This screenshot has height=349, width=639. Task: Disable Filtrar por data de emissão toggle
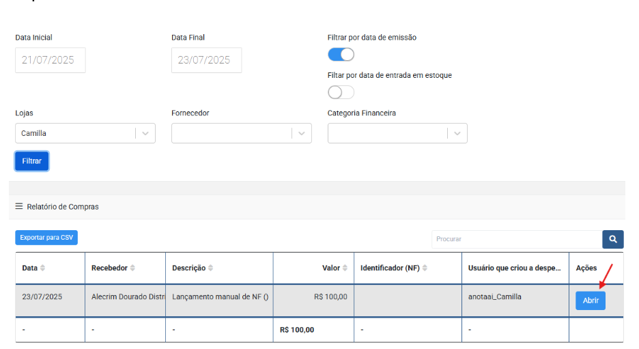(341, 55)
